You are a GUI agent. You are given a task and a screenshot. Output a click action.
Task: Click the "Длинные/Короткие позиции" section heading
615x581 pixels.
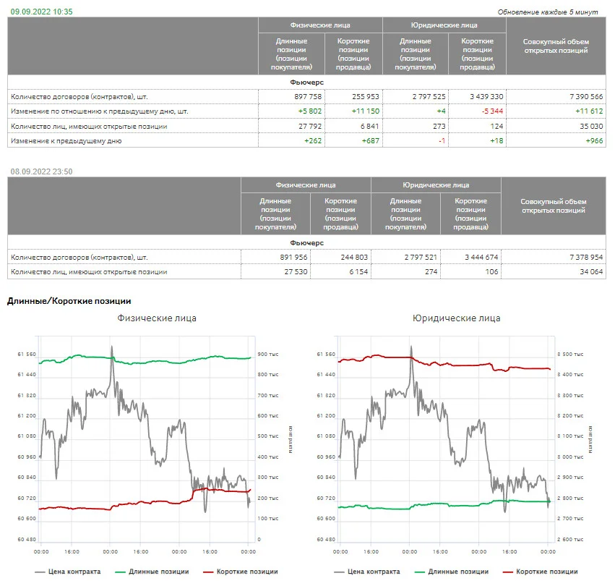[x=69, y=301]
